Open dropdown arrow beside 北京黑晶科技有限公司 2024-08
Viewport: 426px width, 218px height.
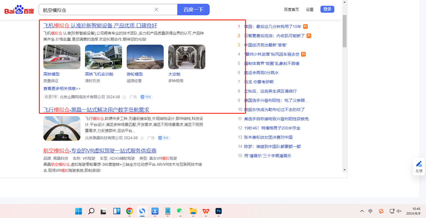click(x=142, y=138)
